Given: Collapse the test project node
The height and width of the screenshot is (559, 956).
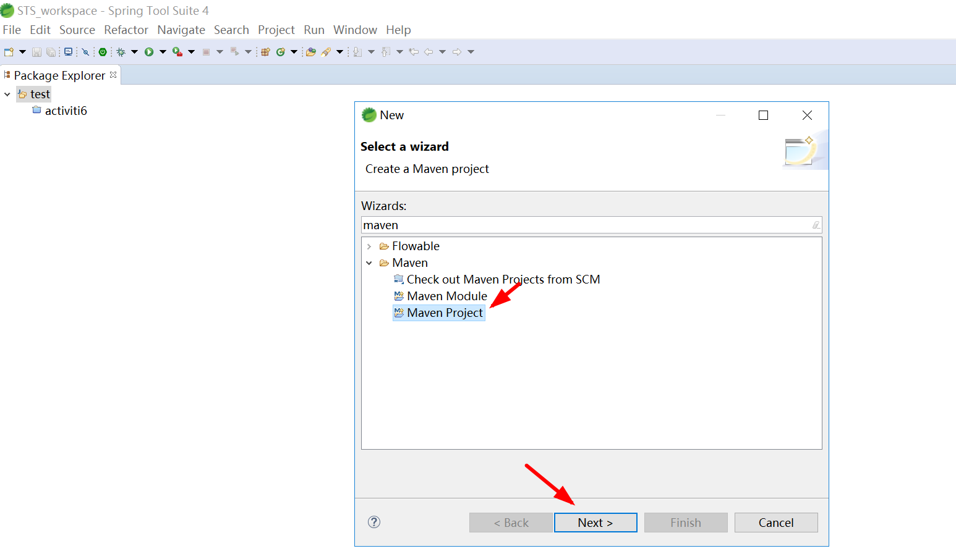Looking at the screenshot, I should click(7, 95).
